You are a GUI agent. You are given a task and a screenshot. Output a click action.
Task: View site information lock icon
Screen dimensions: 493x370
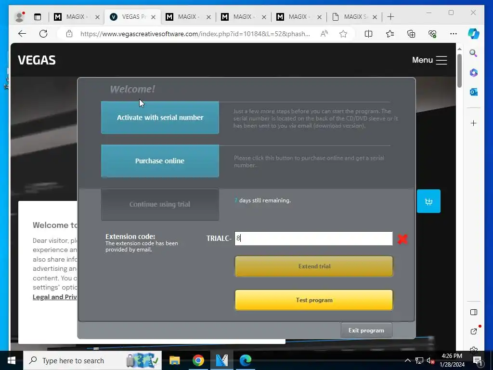pos(69,34)
